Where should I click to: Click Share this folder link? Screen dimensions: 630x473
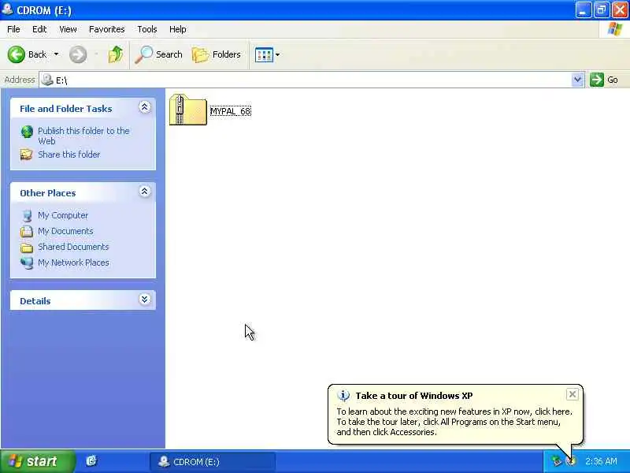click(x=69, y=155)
